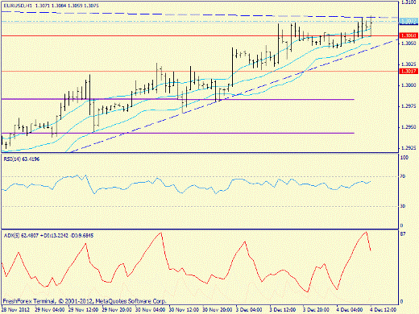Click the 1.2975 price scale value
This screenshot has width=419, height=314.
tap(409, 106)
